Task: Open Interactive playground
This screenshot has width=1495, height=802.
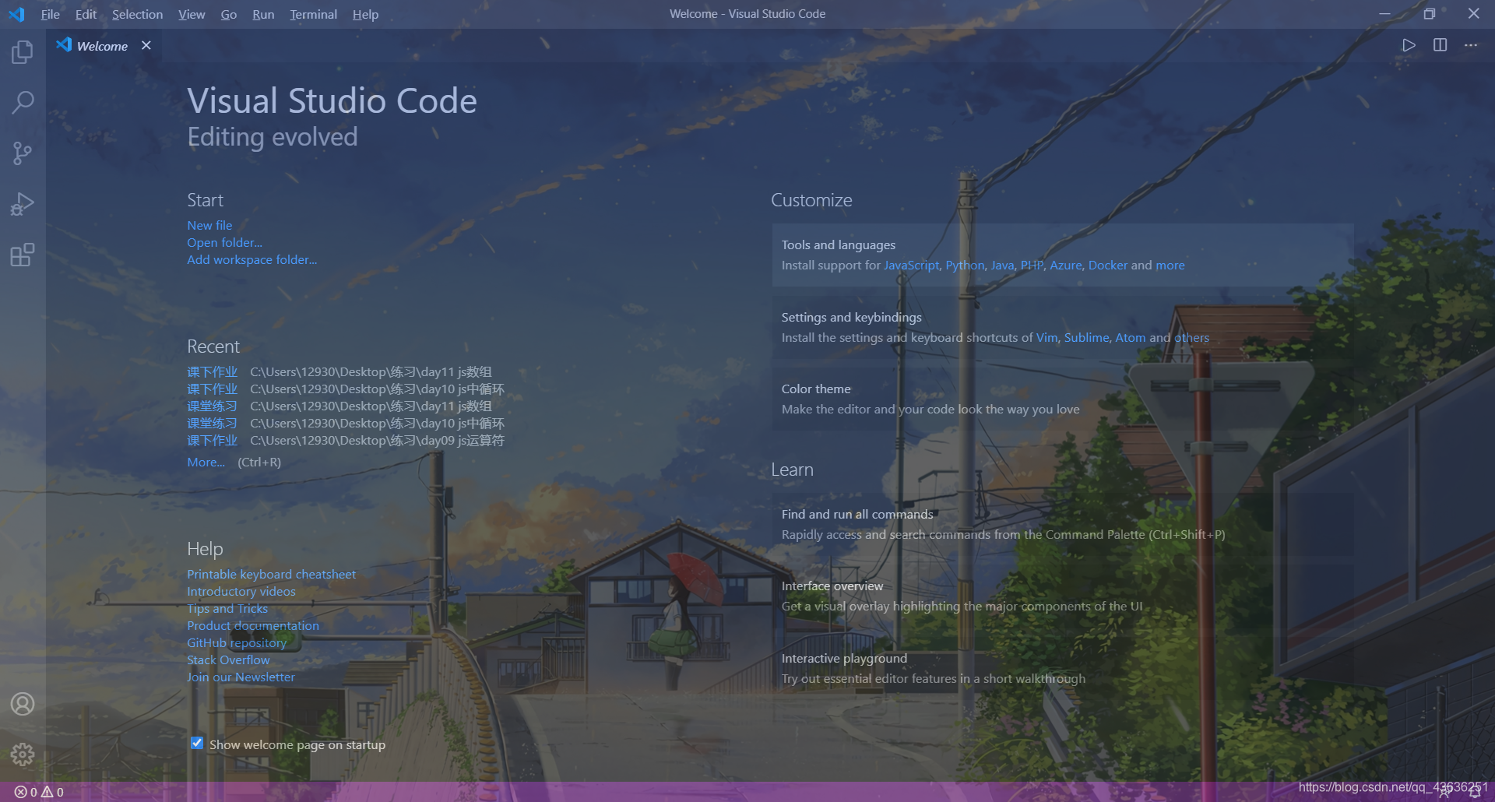Action: pyautogui.click(x=1063, y=668)
